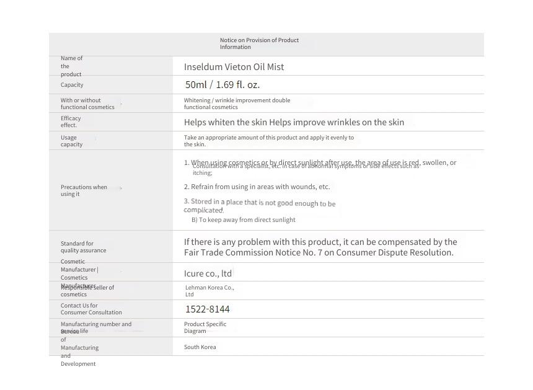Select the 'Name of the product' label
The height and width of the screenshot is (390, 533).
(71, 66)
